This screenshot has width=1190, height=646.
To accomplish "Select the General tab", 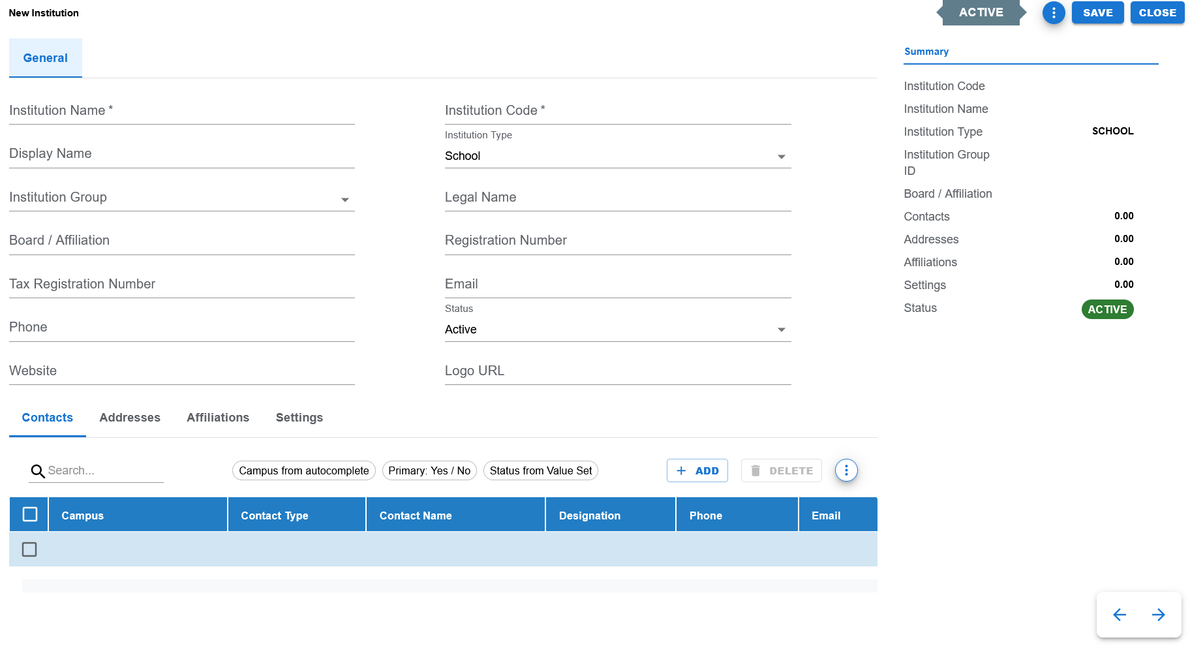I will [x=46, y=58].
